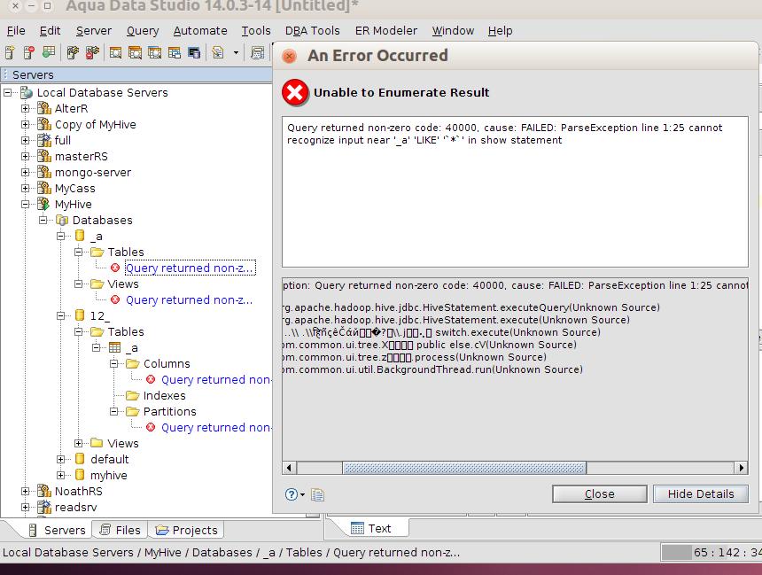Viewport: 762px width, 575px height.
Task: Open the help icon dropdown arrow in dialog
Action: (302, 494)
